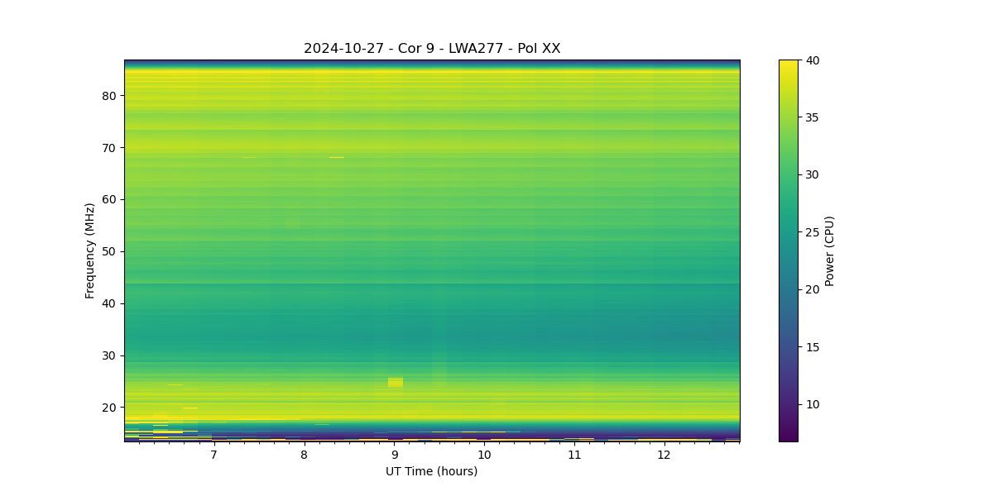Click the x-axis tick label 7

pyautogui.click(x=213, y=455)
